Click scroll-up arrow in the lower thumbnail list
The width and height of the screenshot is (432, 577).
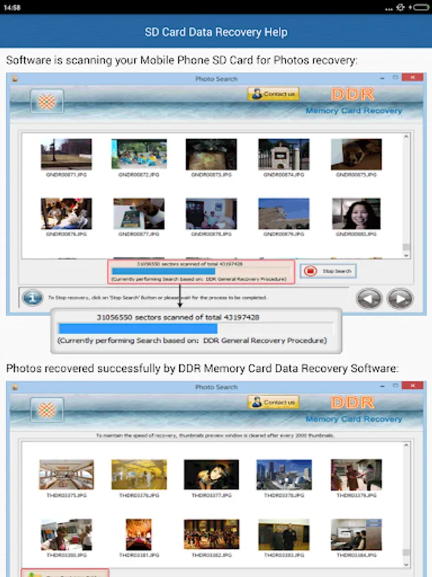point(406,446)
